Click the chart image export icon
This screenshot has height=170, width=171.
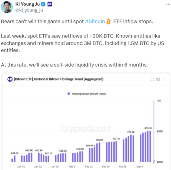pos(158,79)
